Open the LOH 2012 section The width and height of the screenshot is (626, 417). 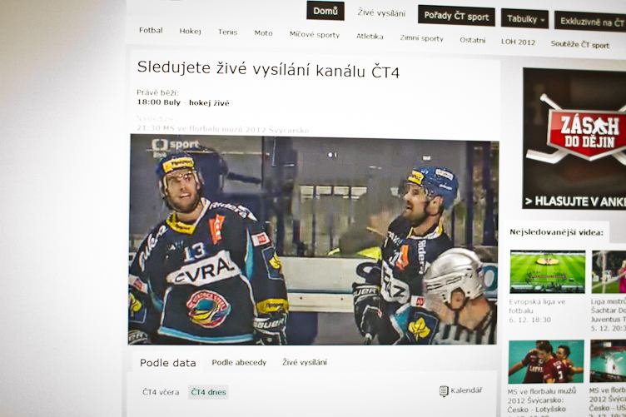[x=518, y=42]
